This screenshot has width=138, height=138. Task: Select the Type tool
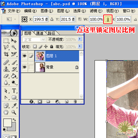click(14, 91)
